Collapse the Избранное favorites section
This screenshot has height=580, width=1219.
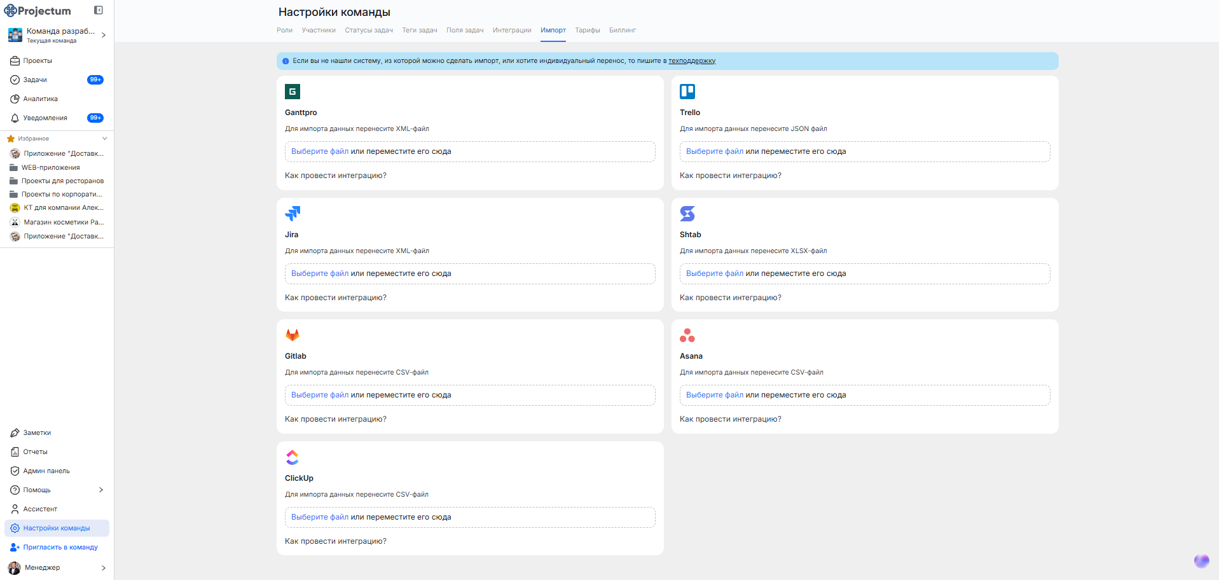(105, 139)
